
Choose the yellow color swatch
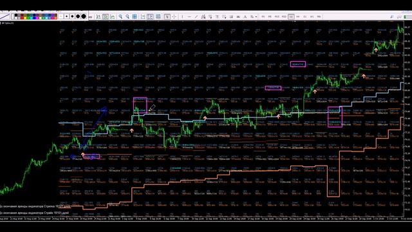point(25,18)
